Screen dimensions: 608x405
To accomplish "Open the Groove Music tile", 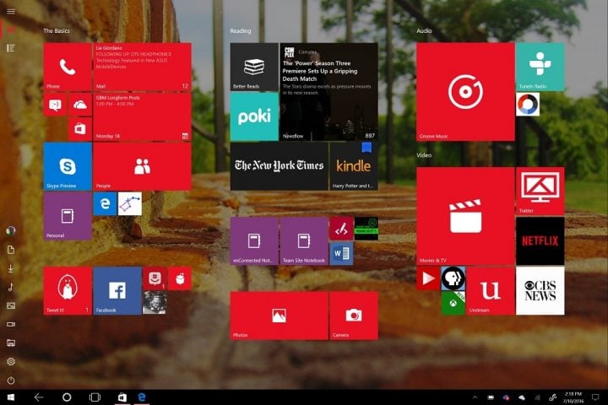I will pos(464,91).
